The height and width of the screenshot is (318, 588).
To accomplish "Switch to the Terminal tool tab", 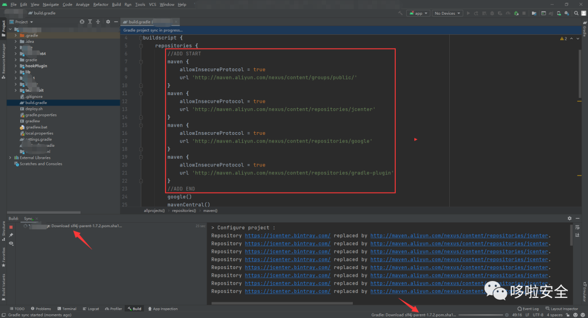I will (x=67, y=309).
